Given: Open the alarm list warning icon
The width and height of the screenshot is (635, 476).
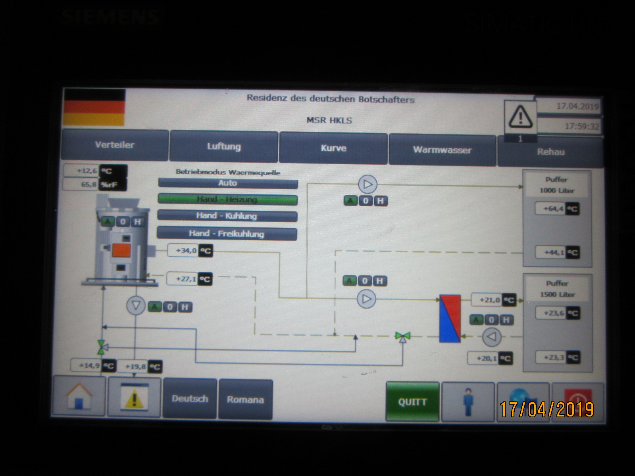Looking at the screenshot, I should [134, 396].
